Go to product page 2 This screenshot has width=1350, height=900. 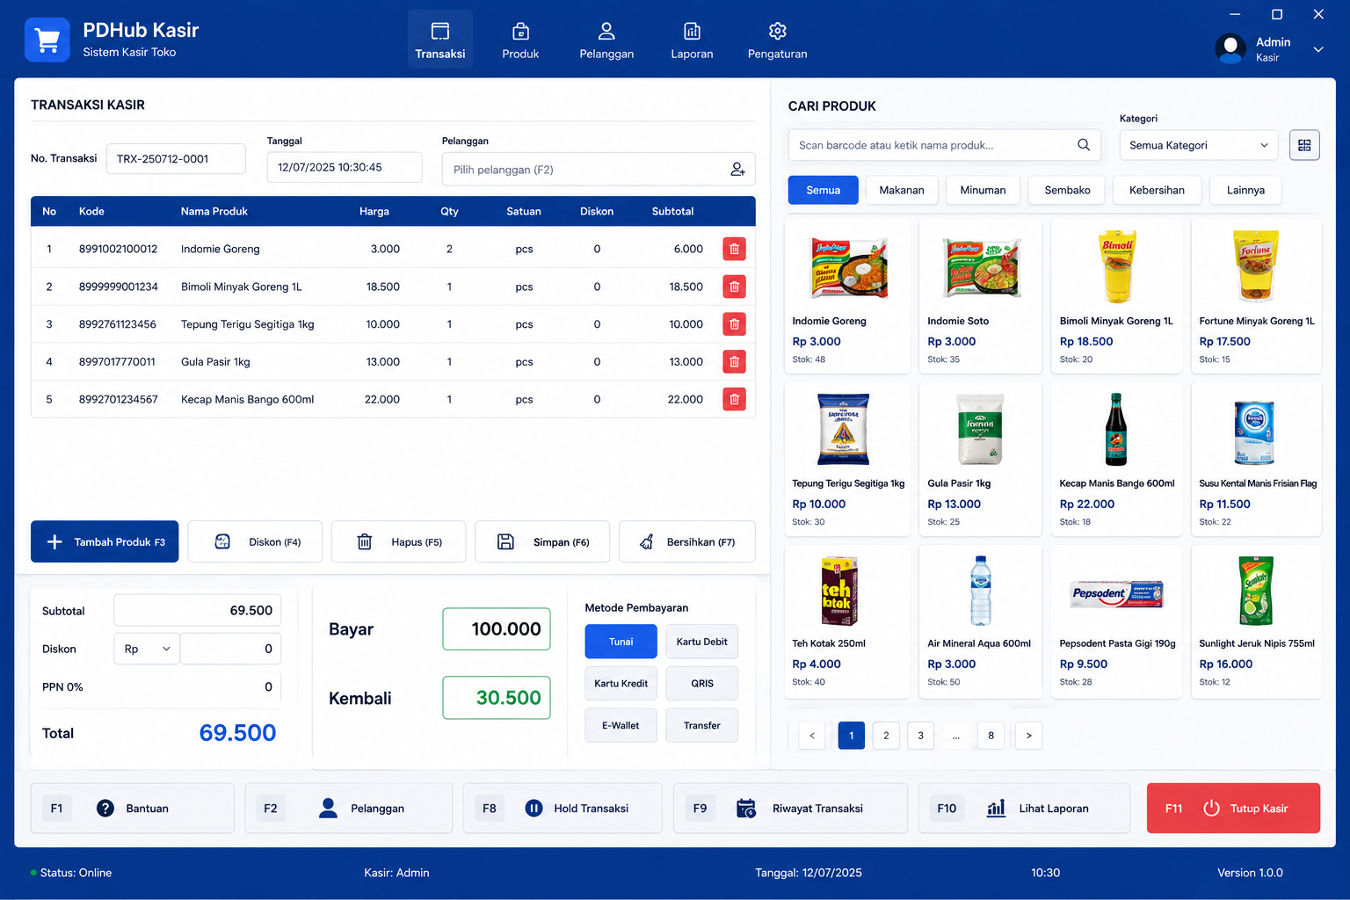[886, 736]
